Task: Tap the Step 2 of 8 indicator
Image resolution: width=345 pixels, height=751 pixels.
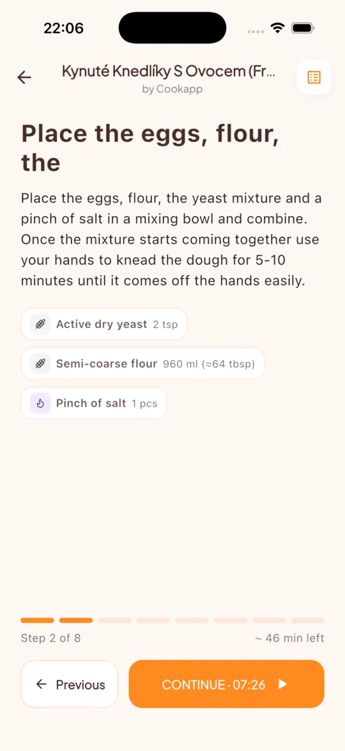Action: [50, 638]
